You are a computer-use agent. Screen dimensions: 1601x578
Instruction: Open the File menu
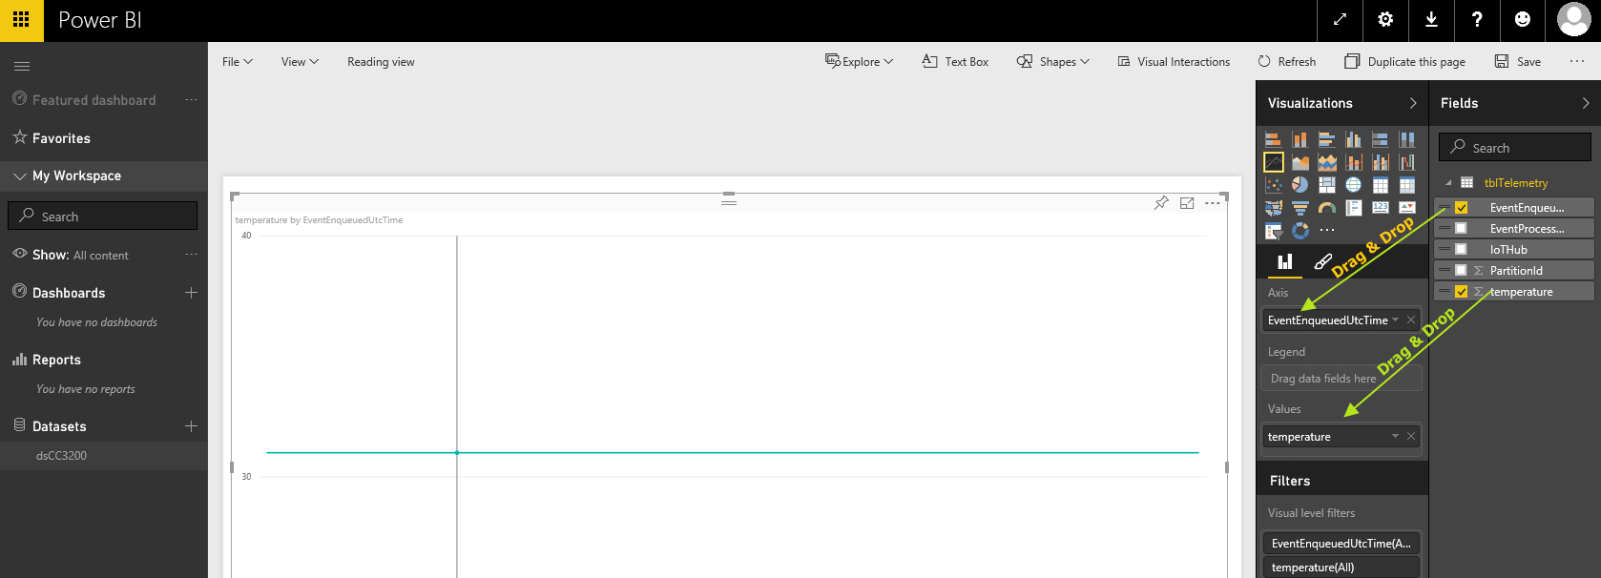[238, 62]
